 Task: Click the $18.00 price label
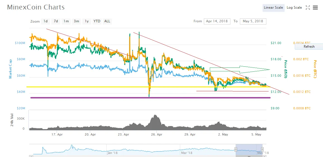click(276, 59)
